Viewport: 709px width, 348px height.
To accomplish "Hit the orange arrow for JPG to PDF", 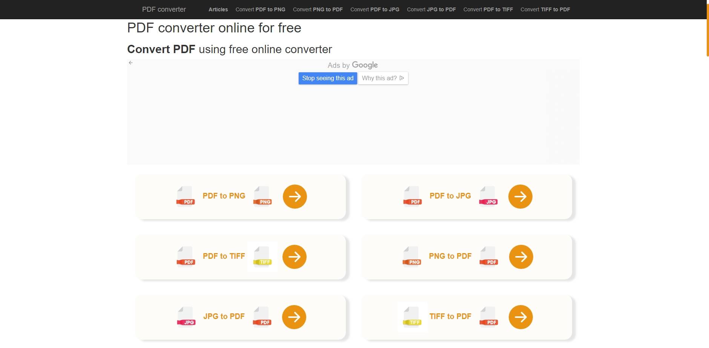I will click(x=294, y=317).
